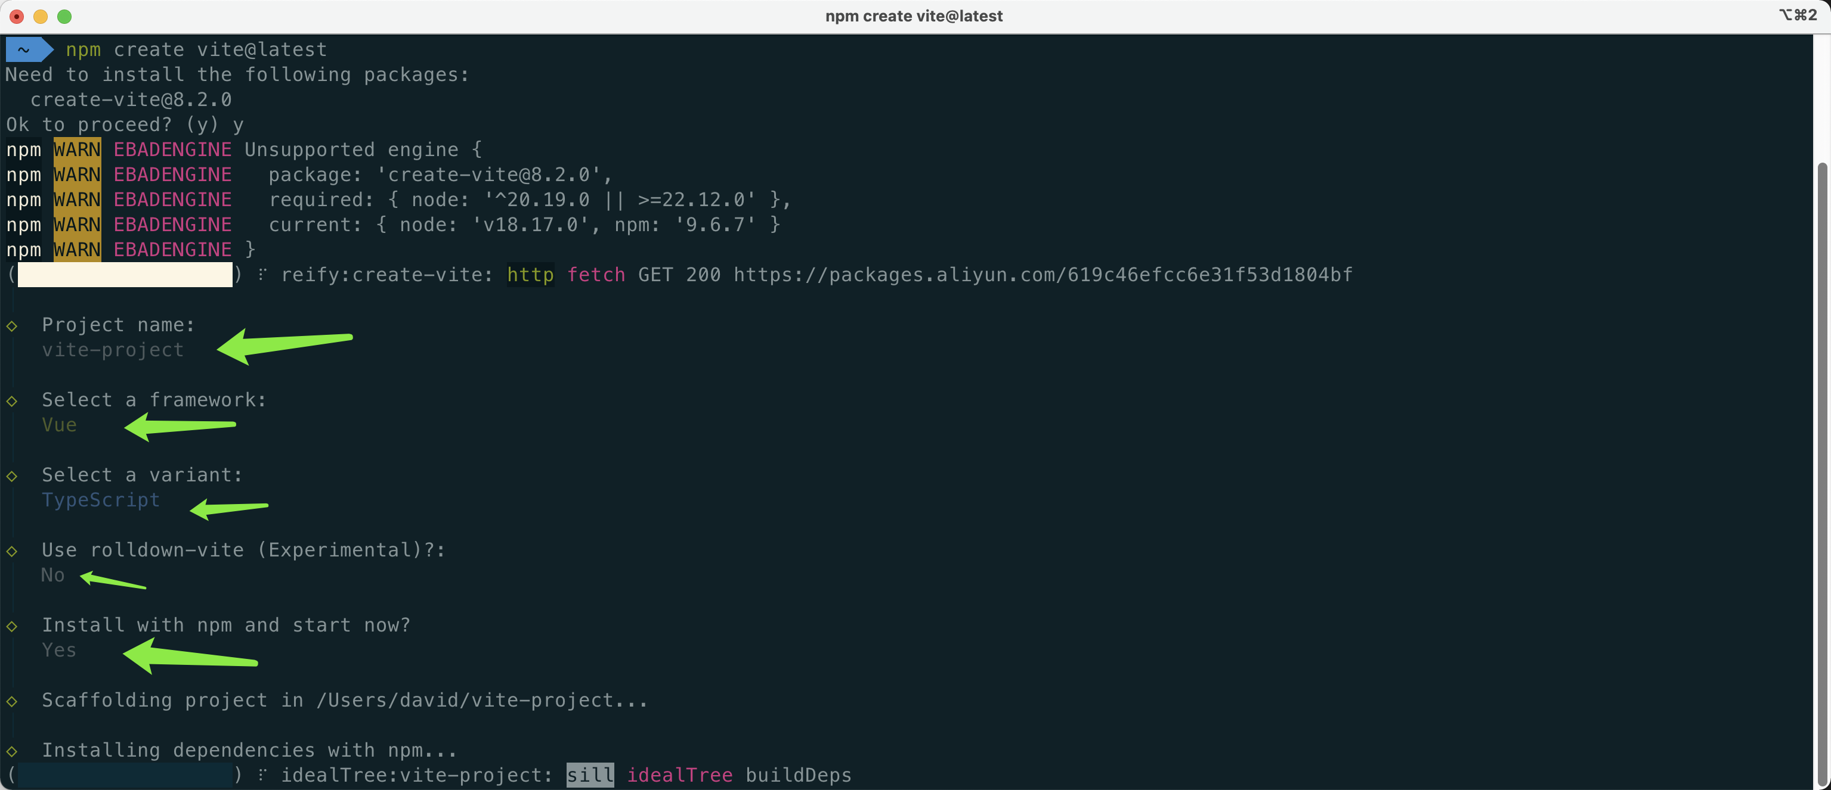This screenshot has height=790, width=1831.
Task: Click the vite-project project name value
Action: click(x=112, y=350)
